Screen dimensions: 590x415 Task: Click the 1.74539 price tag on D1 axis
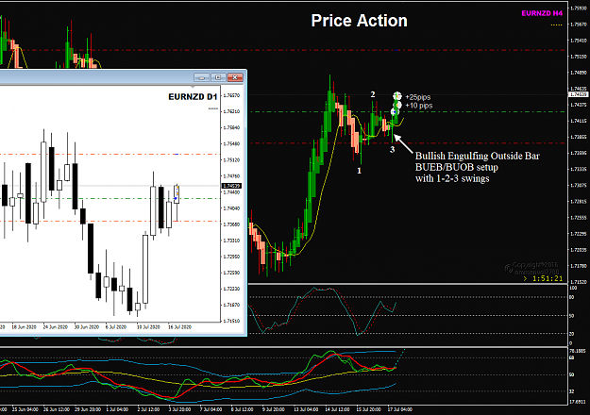tap(231, 186)
